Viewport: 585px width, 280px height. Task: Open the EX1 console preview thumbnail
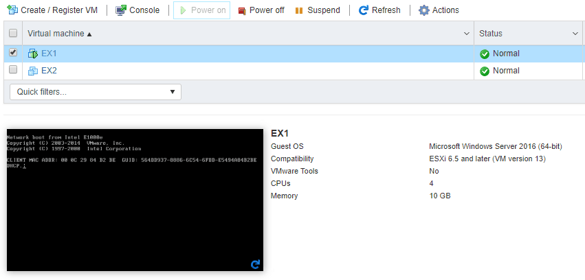coord(135,200)
